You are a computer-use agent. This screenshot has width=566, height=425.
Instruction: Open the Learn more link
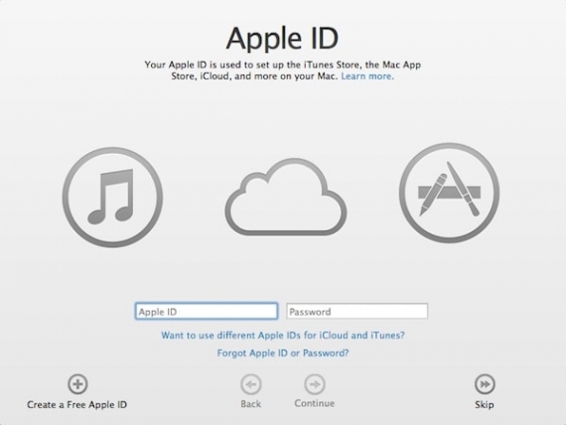(367, 76)
